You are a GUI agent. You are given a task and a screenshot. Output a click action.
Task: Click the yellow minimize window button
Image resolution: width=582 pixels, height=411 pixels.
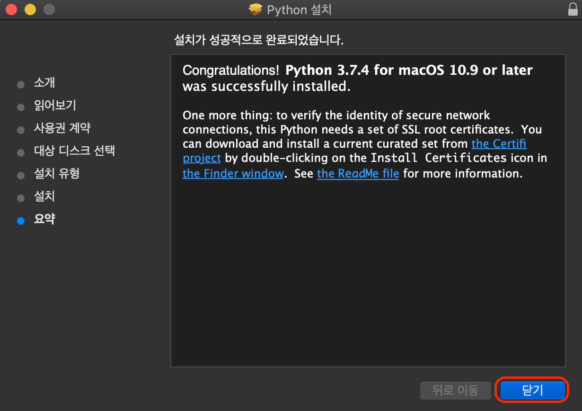tap(30, 9)
